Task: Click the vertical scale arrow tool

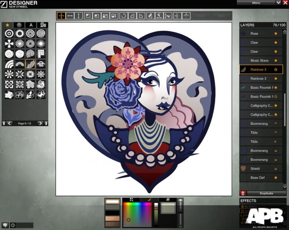Action: click(79, 16)
